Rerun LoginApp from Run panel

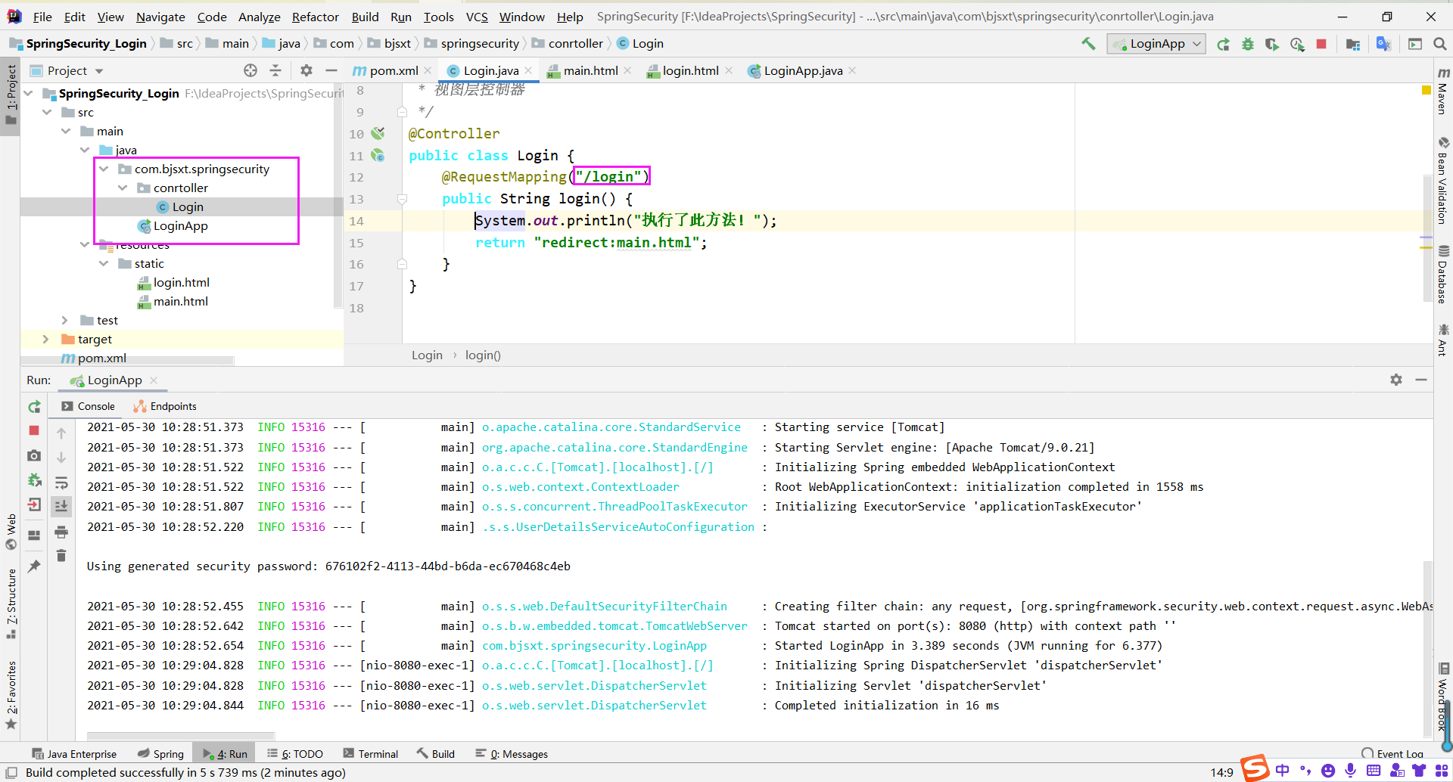click(x=34, y=407)
